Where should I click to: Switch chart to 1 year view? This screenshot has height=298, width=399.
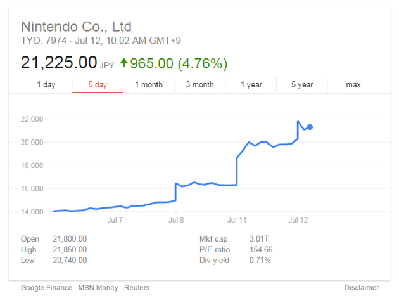click(251, 85)
